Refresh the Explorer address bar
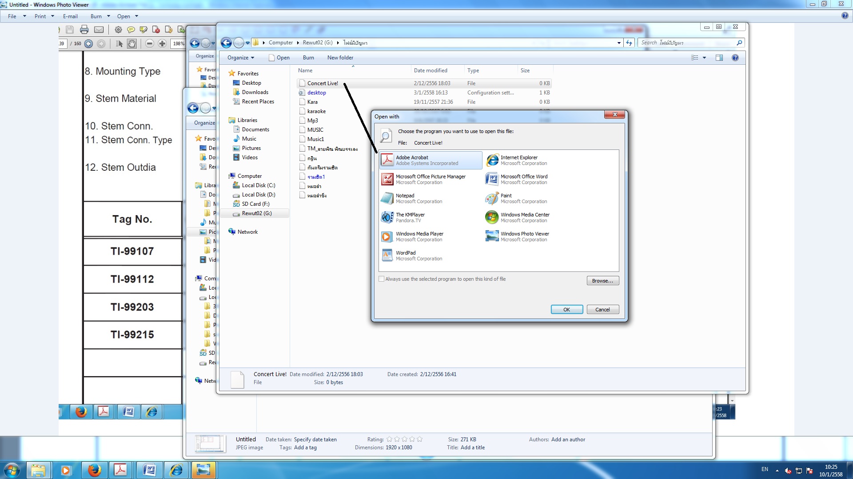This screenshot has width=853, height=479. (x=629, y=43)
